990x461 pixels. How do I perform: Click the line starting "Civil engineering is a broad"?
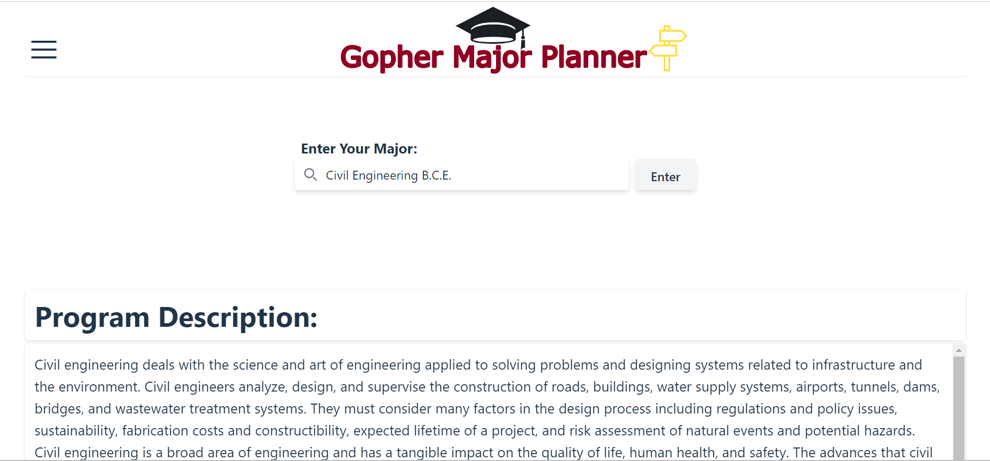tap(484, 452)
